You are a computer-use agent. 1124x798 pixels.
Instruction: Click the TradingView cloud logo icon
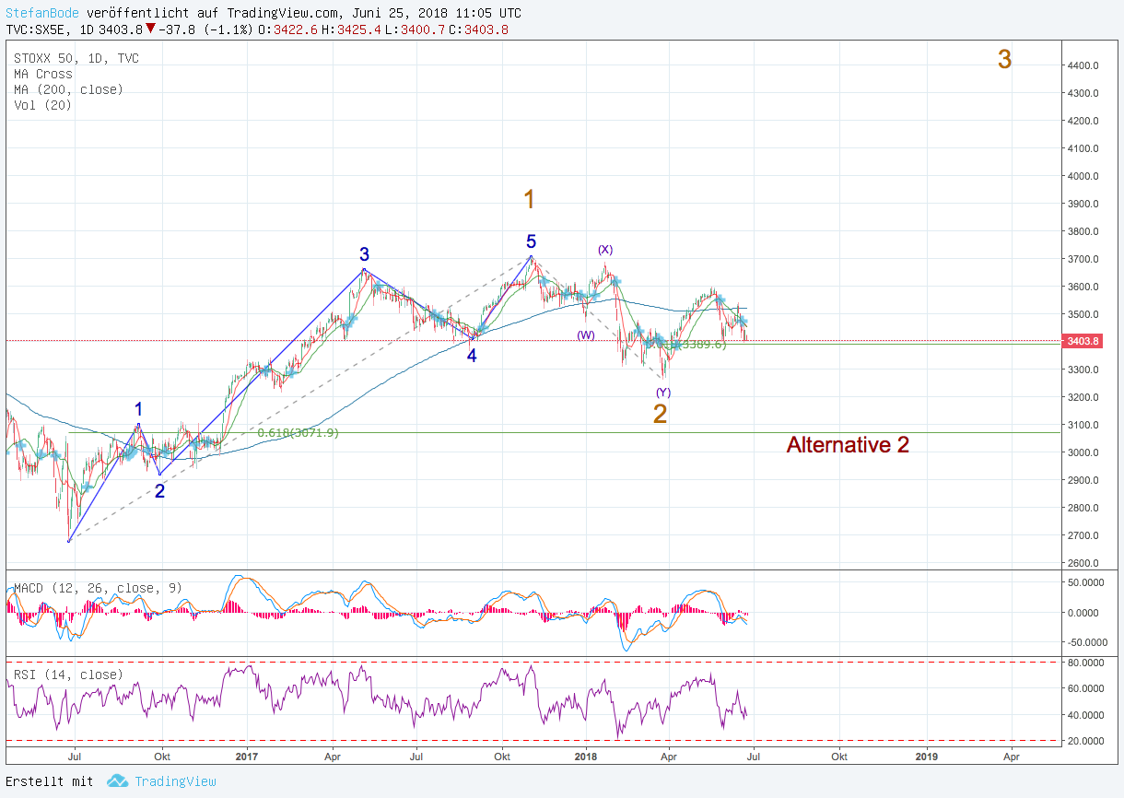[117, 780]
